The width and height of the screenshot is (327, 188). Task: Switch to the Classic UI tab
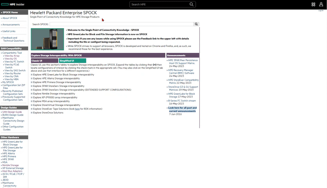[45, 61]
